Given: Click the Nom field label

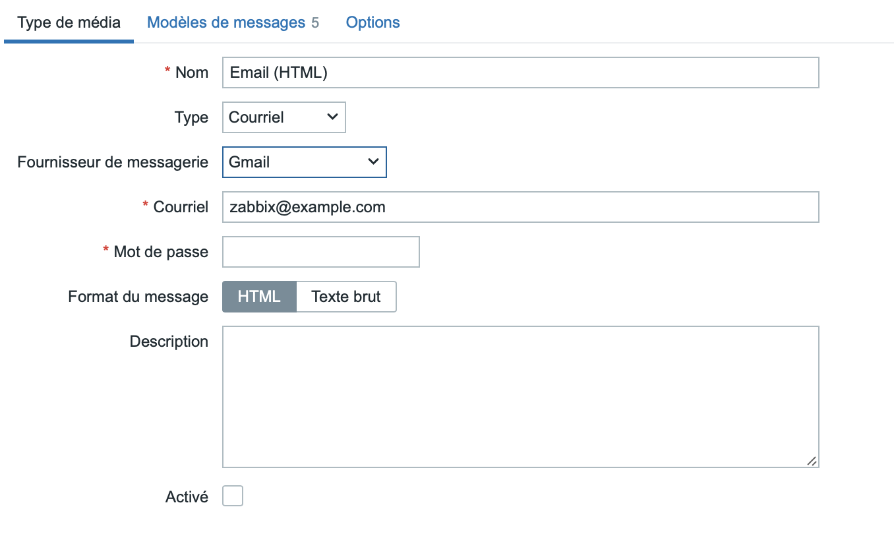Looking at the screenshot, I should click(191, 73).
